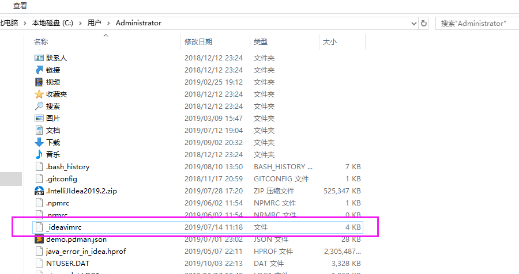Select the .bash_history file name
Viewport: 519px width, 274px height.
[x=68, y=166]
